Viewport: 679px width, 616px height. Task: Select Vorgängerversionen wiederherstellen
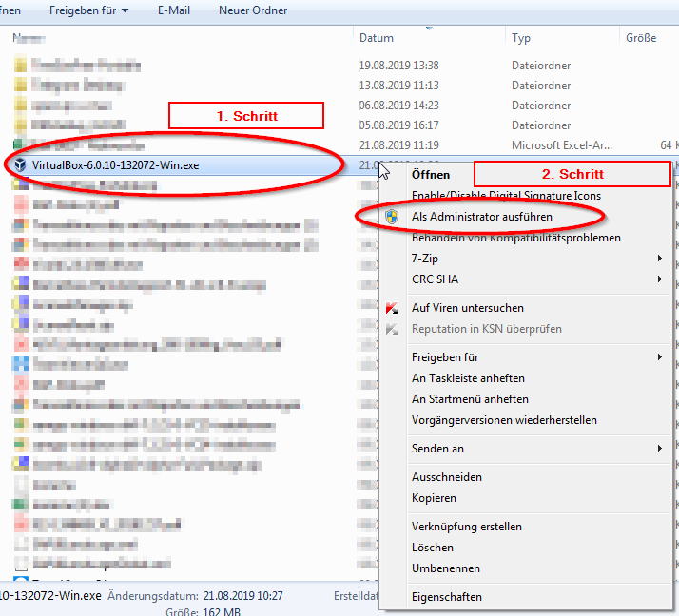[504, 420]
